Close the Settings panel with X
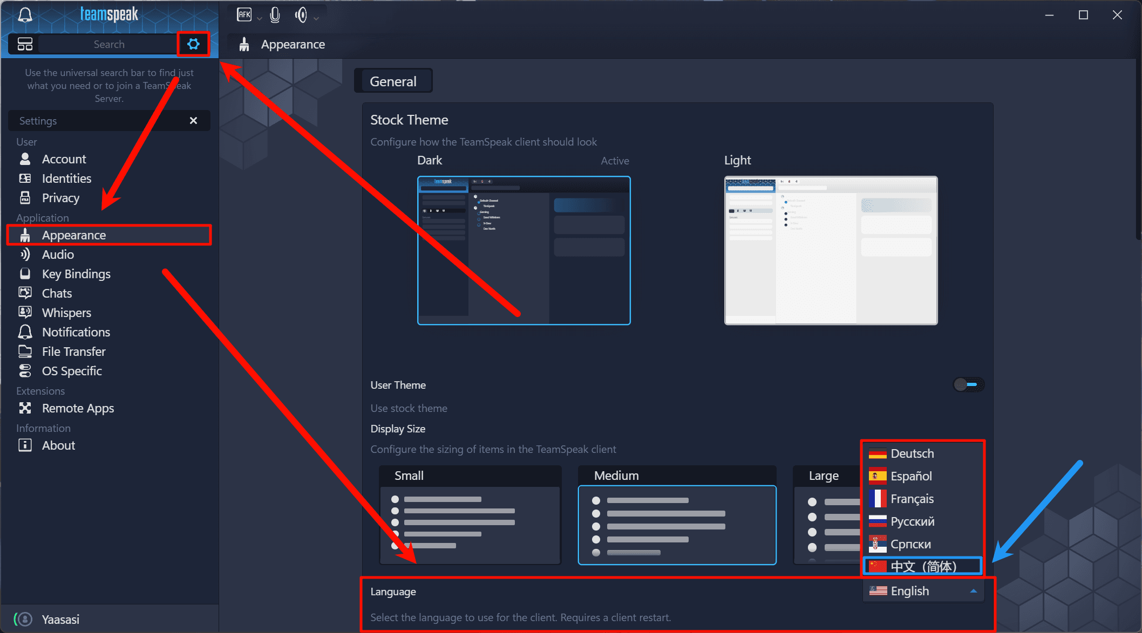 [x=193, y=121]
